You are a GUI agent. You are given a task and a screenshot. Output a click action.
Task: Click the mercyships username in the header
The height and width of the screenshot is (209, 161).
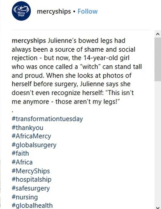coord(54,11)
